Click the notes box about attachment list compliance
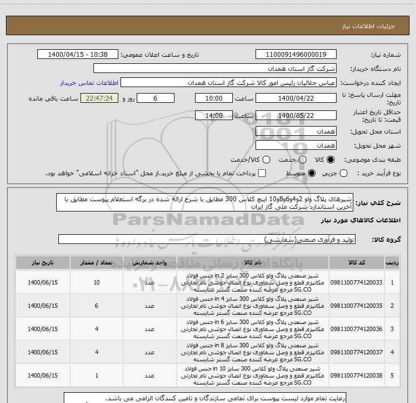This screenshot has height=403, width=416. [x=205, y=398]
